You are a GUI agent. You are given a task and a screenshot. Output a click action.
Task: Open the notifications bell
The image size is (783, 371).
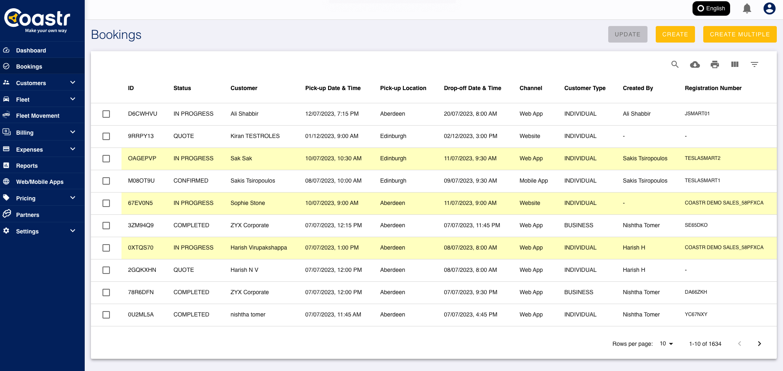[747, 9]
